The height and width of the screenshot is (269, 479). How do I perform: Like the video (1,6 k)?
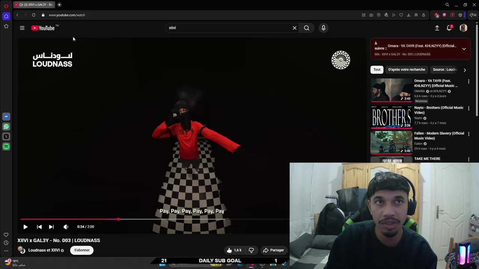tap(234, 250)
